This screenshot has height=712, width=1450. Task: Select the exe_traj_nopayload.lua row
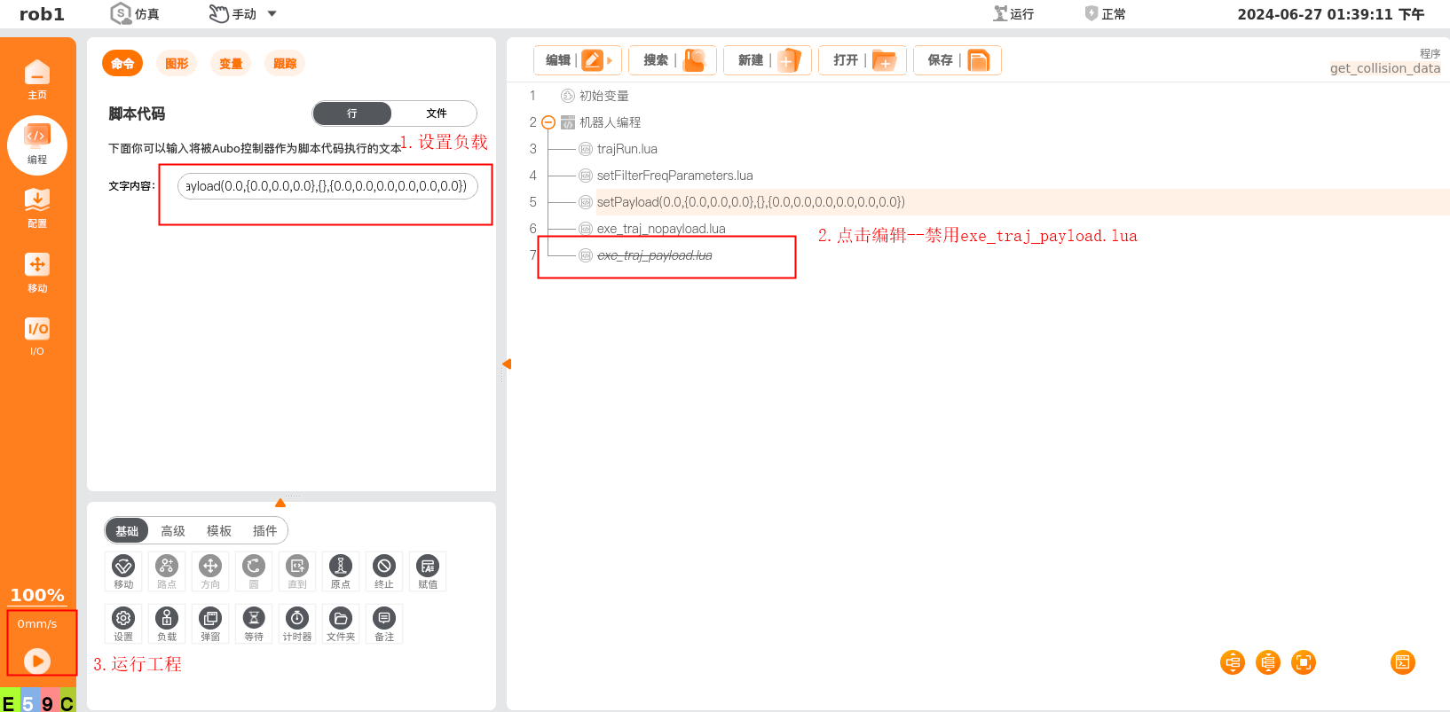(661, 229)
